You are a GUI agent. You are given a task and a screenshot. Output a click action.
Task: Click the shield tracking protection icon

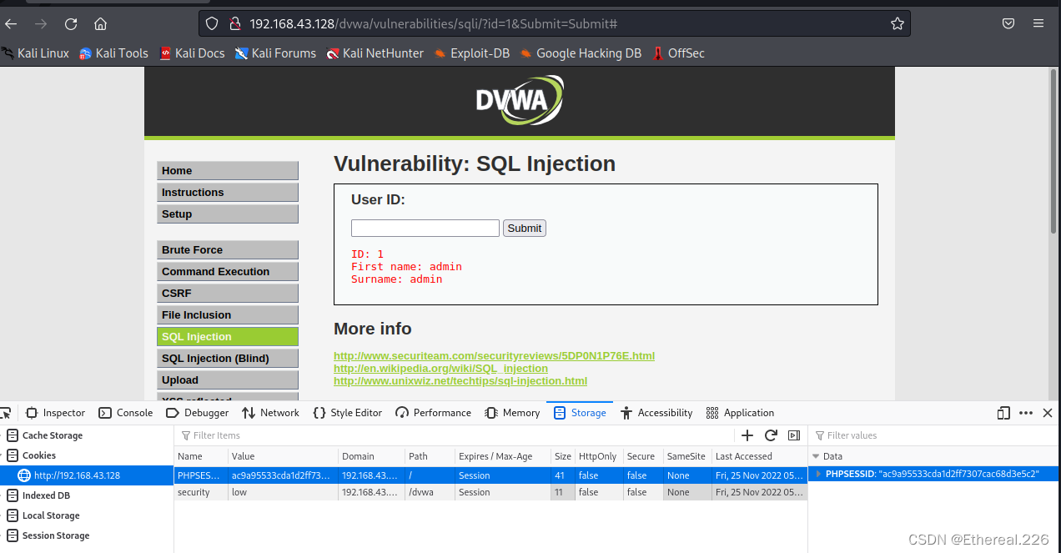[212, 23]
